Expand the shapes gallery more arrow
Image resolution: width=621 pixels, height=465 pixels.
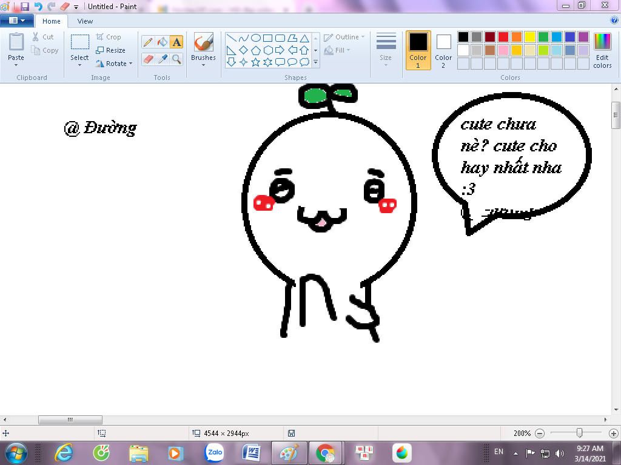(x=315, y=62)
